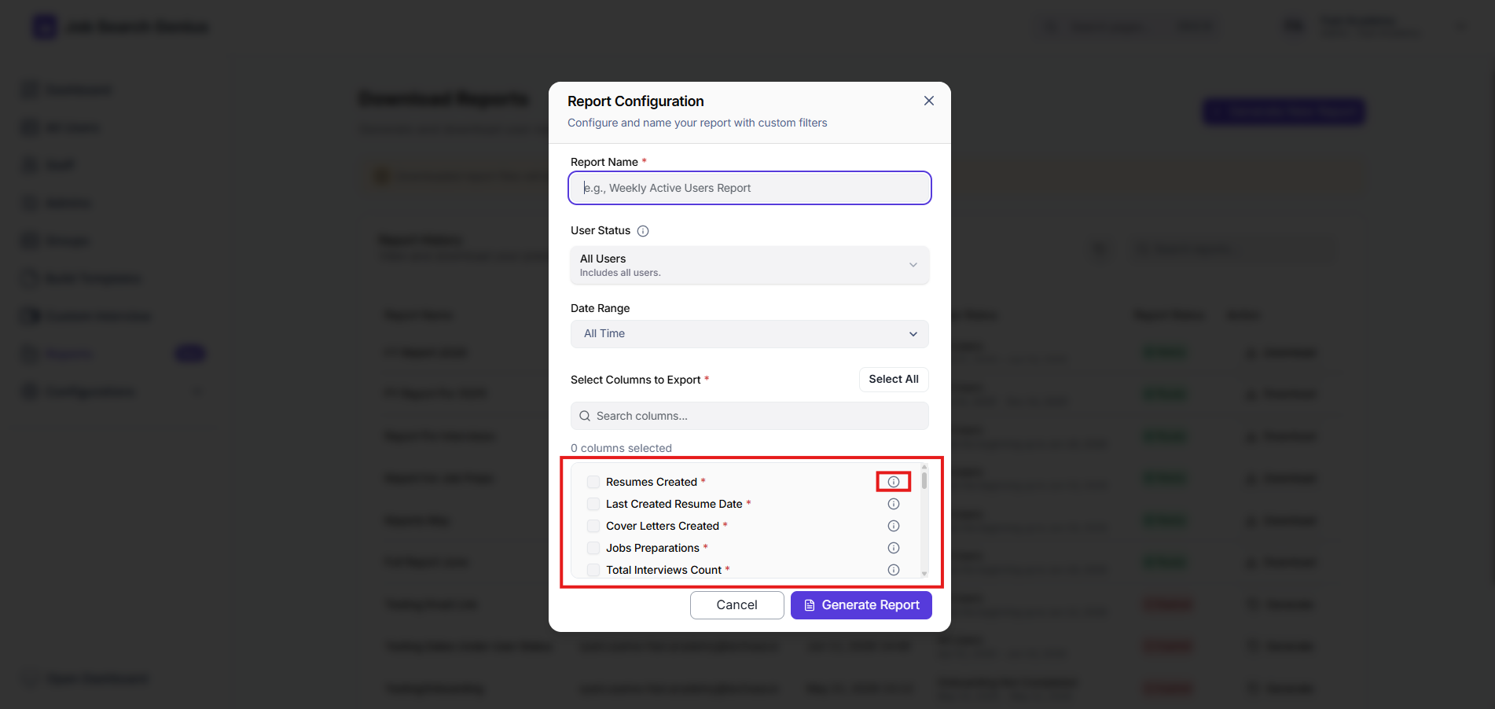Focus the Report Name input field
Screen dimensions: 1495x709
pyautogui.click(x=750, y=188)
